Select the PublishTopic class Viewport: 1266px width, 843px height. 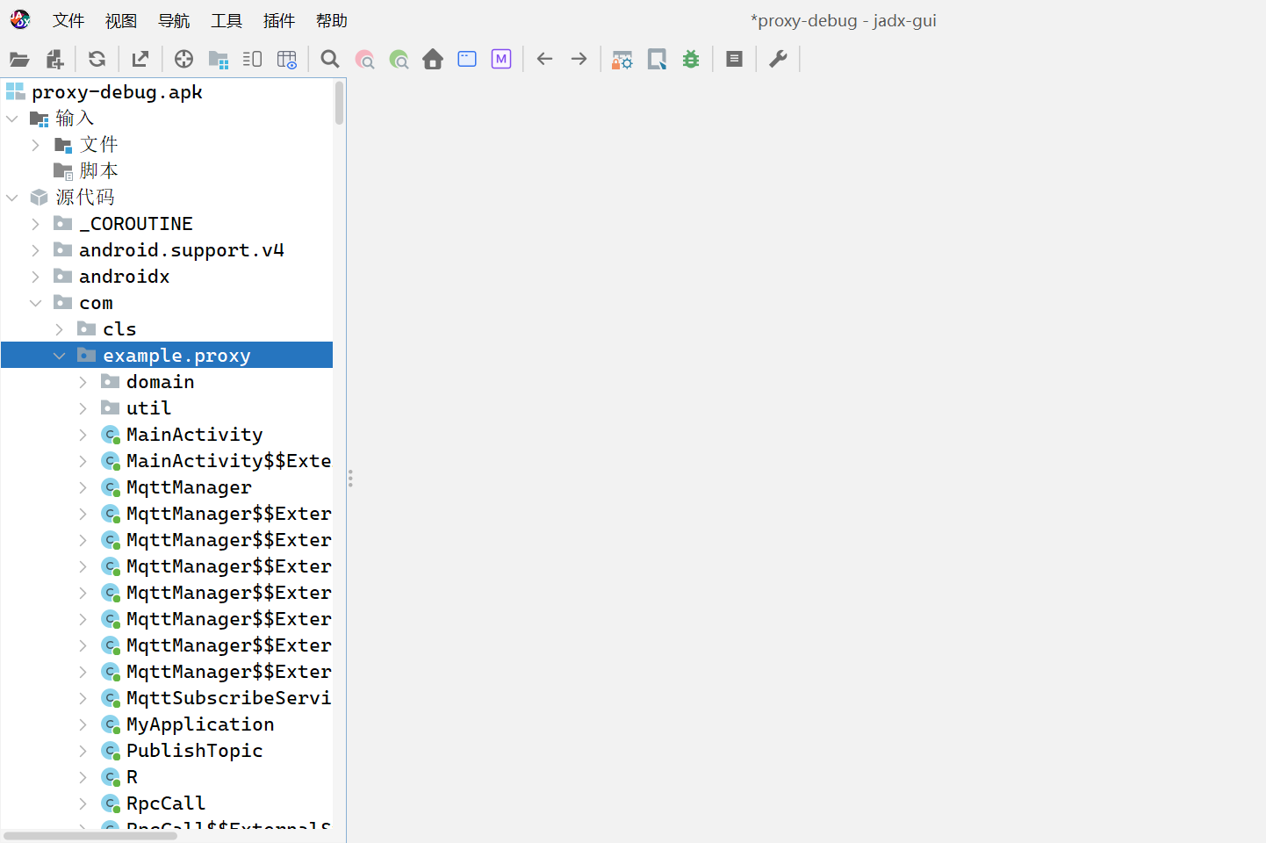point(194,751)
